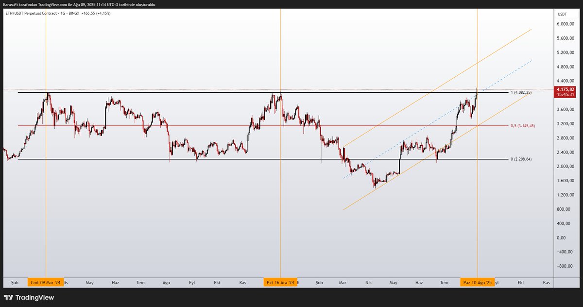Click the 3.600,00 price axis label
583x307 pixels.
pos(566,110)
